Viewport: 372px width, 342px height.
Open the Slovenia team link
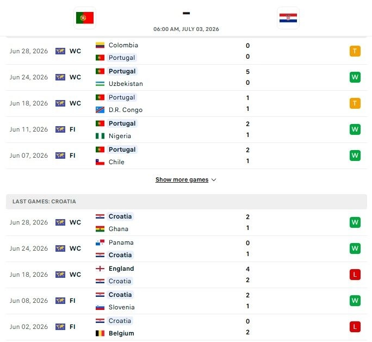[121, 307]
